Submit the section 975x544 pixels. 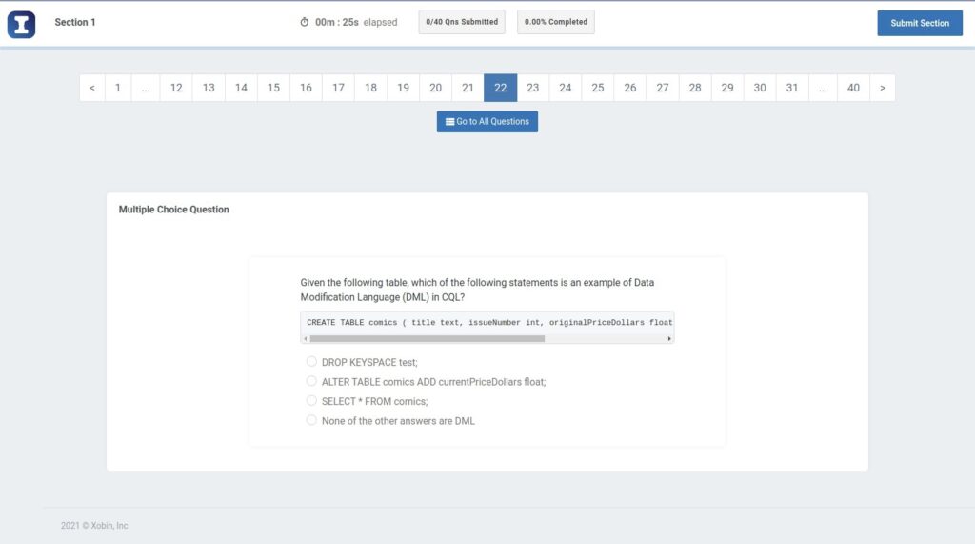click(920, 23)
